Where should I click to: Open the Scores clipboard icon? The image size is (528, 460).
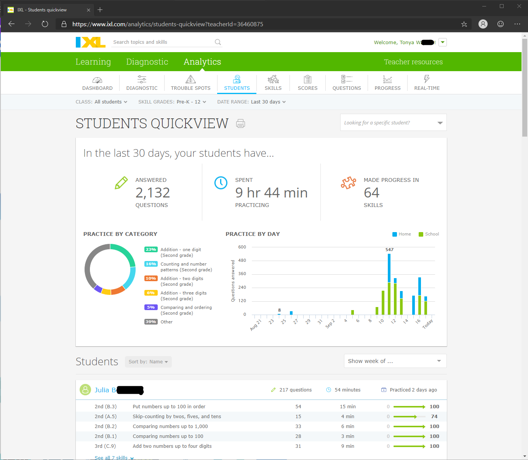tap(307, 79)
